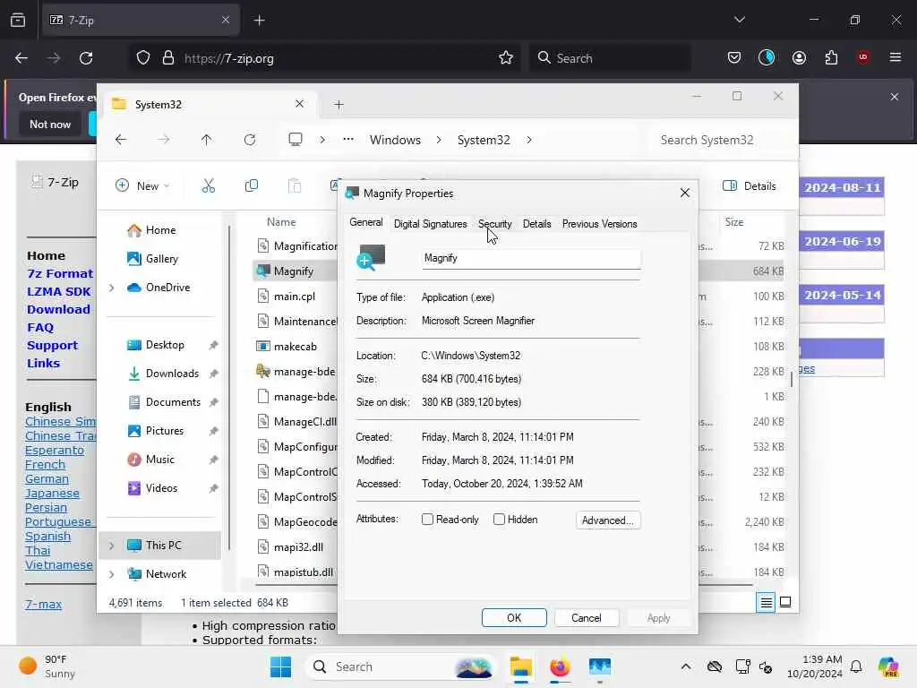Open notification bell in system tray

856,666
